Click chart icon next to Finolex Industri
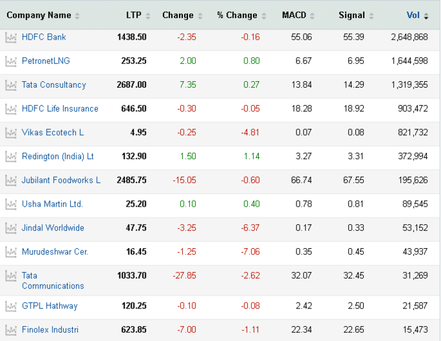 point(11,331)
